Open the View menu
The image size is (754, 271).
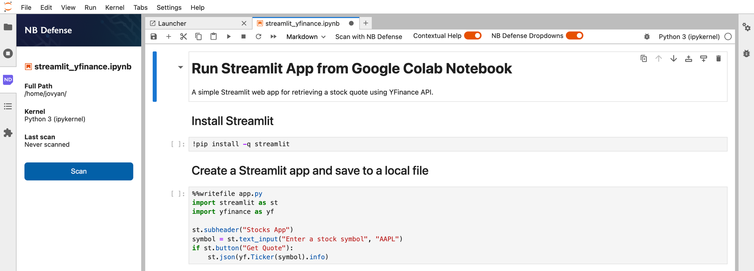[68, 8]
